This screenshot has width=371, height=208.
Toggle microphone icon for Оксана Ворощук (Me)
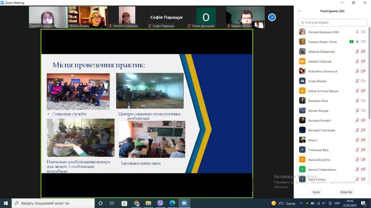357,32
